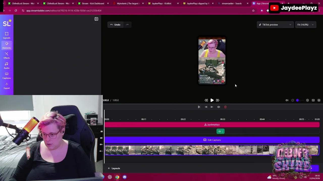
Task: Open keyboard shortcuts icon
Action: coord(313,100)
